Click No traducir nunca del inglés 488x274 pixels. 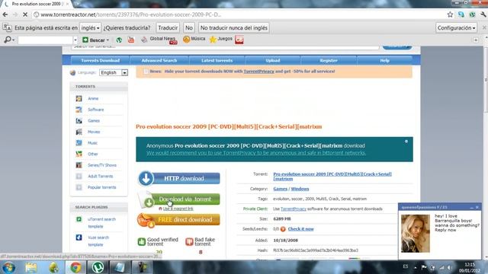[x=234, y=27]
